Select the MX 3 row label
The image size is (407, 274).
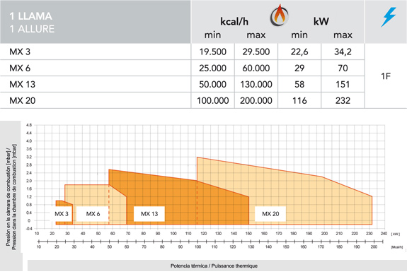pos(20,52)
